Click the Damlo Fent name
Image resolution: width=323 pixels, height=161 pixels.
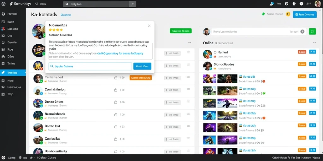pyautogui.click(x=52, y=126)
